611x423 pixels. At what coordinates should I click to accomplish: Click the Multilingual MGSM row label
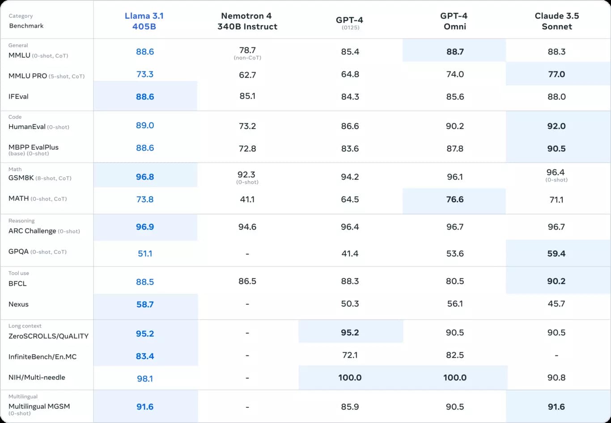[39, 406]
